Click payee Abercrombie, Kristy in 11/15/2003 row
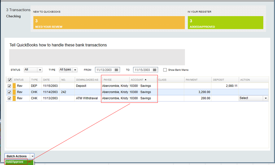Screen dimensions: 275x165 [x=115, y=86]
